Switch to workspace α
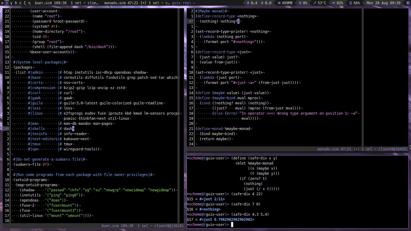411x231 pixels. 3,3
